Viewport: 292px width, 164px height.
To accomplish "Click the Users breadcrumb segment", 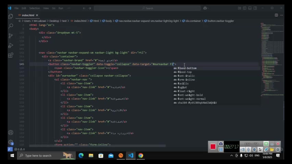I will [x=27, y=21].
